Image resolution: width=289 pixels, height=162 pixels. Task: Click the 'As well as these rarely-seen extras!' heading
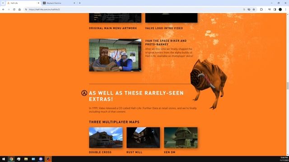136,96
